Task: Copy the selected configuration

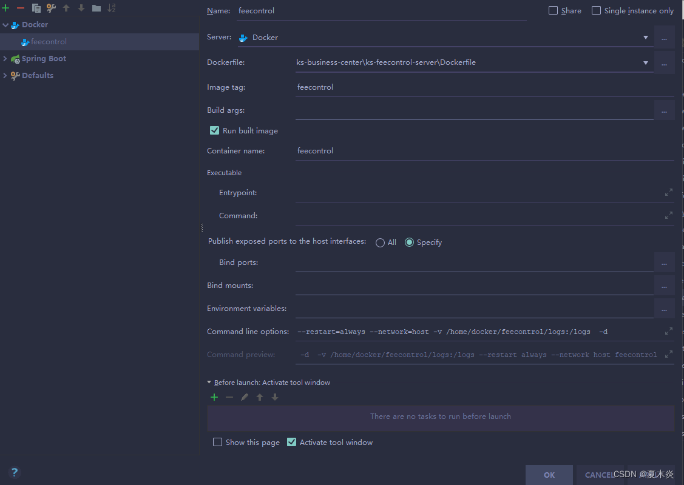Action: (36, 8)
